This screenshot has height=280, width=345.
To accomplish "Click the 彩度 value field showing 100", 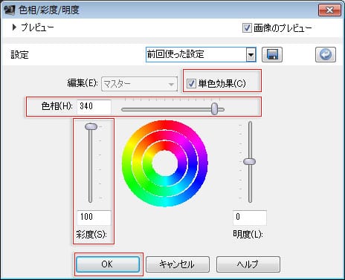I will pos(94,218).
